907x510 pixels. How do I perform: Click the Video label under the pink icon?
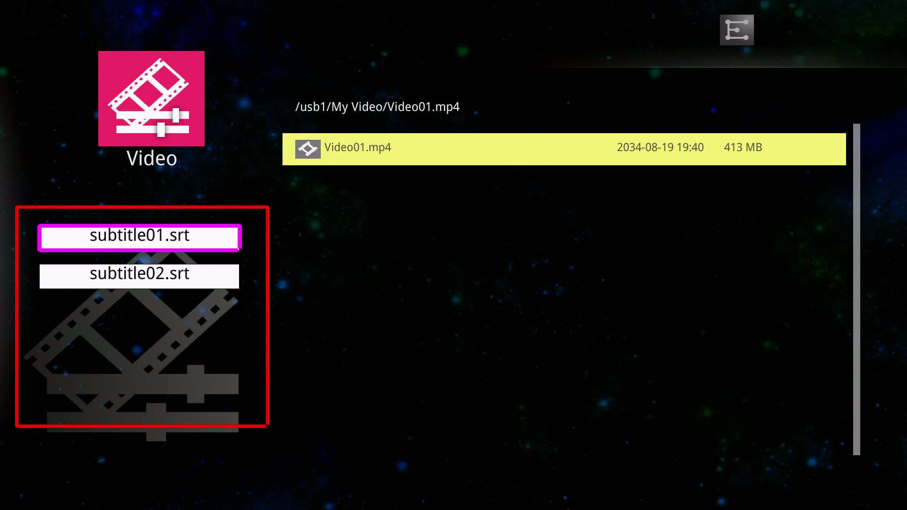[x=152, y=158]
